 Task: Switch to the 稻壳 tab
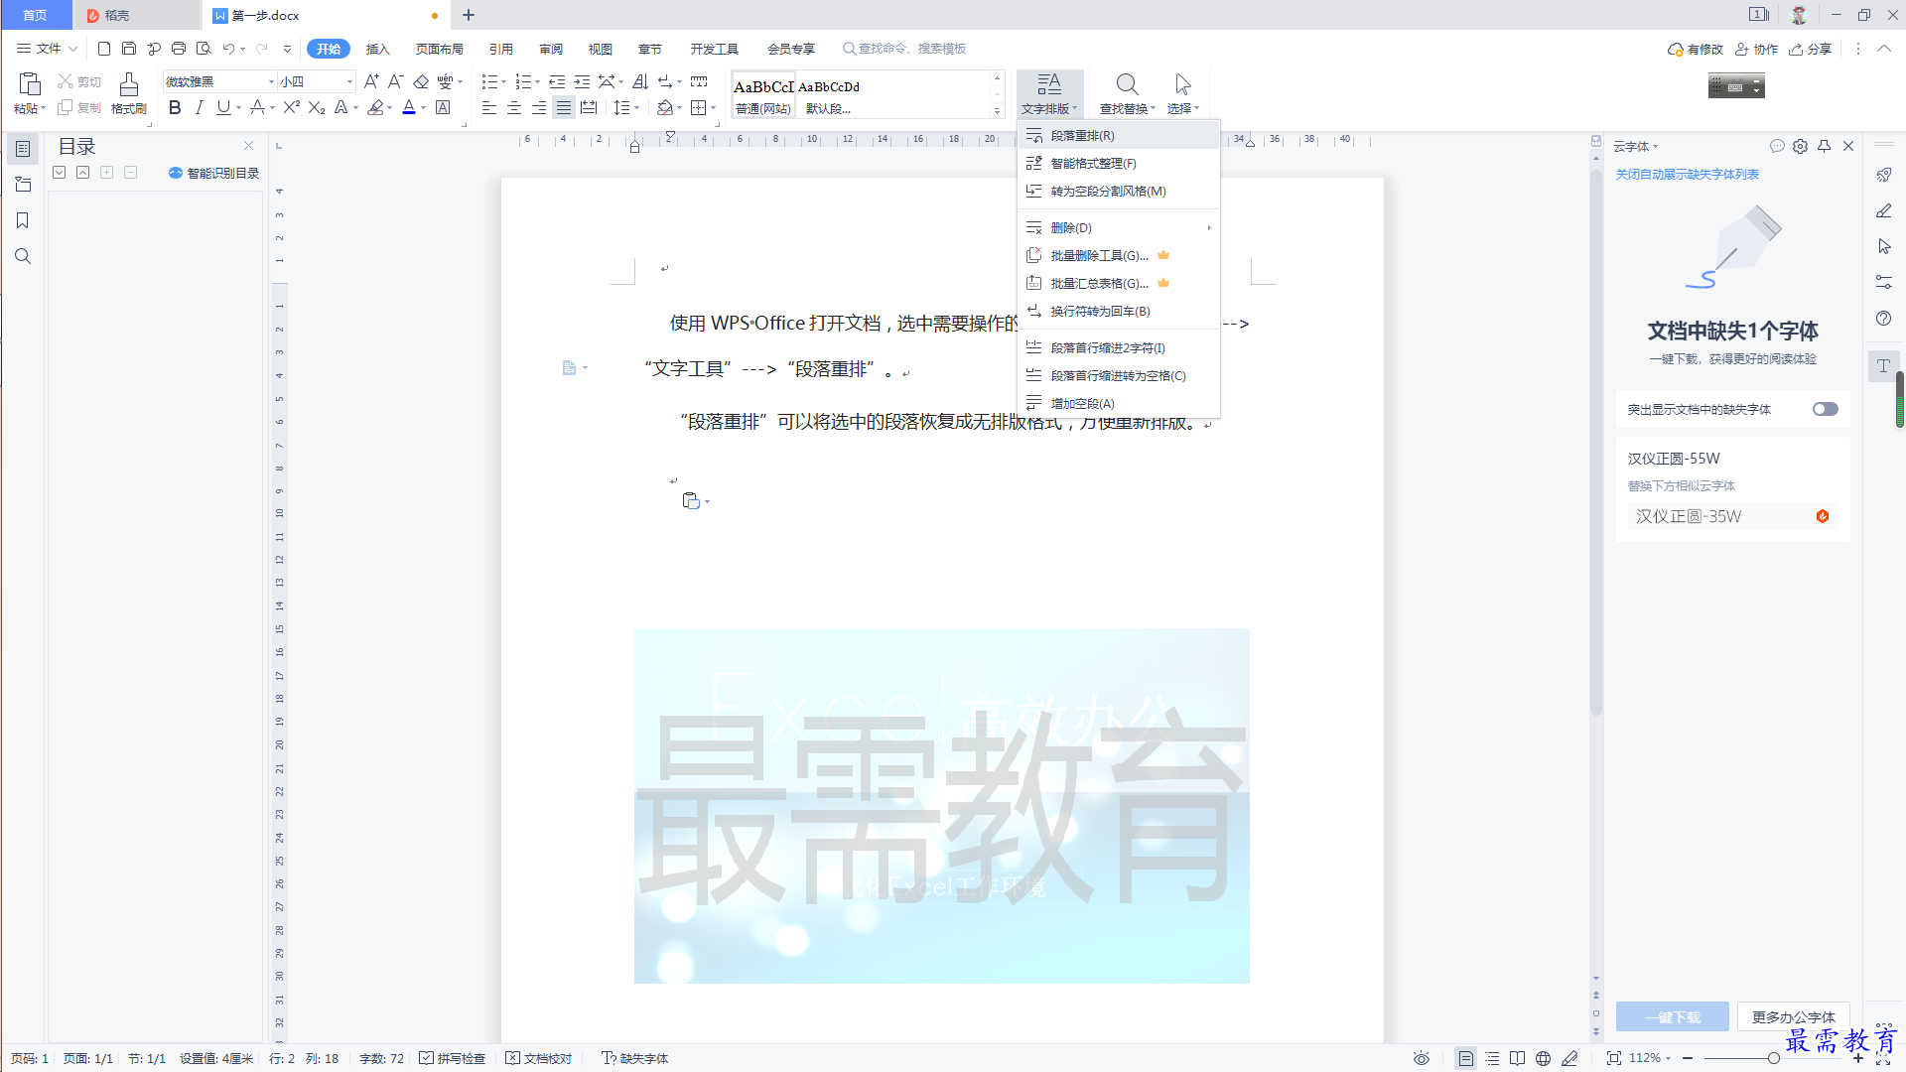(x=137, y=15)
